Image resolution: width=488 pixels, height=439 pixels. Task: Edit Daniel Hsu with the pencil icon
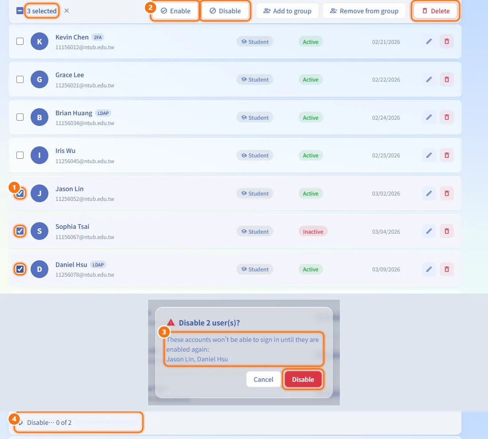coord(429,269)
